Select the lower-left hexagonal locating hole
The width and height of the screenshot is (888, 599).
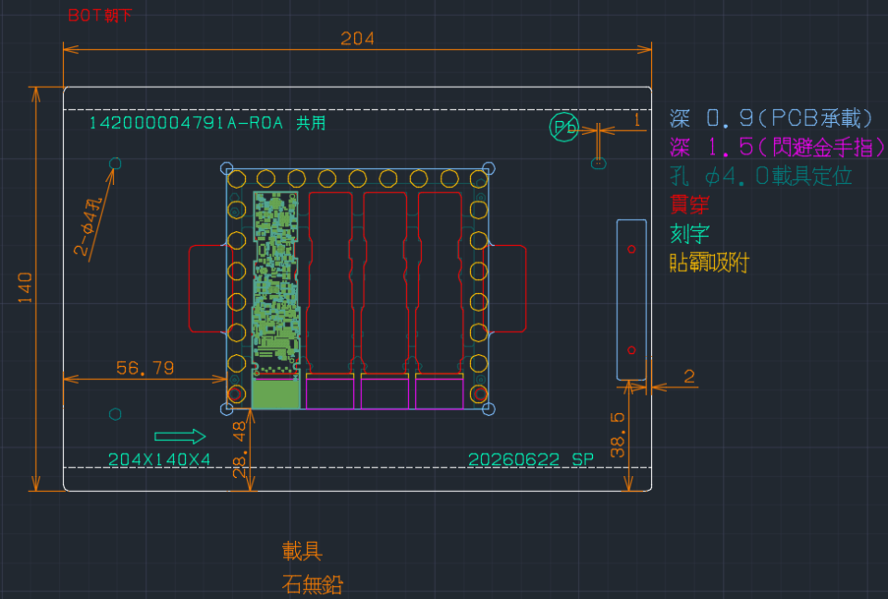[115, 414]
